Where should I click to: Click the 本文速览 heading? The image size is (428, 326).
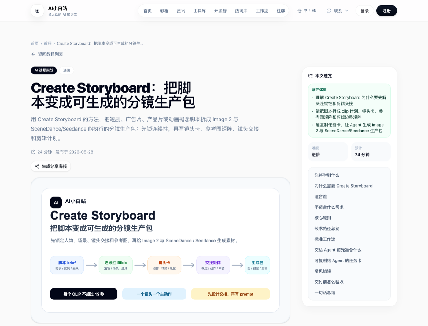click(x=323, y=76)
